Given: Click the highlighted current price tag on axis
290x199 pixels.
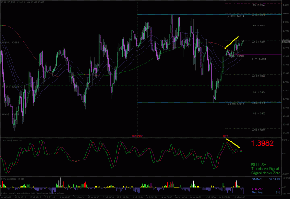Looking at the screenshot, I should tap(286, 42).
